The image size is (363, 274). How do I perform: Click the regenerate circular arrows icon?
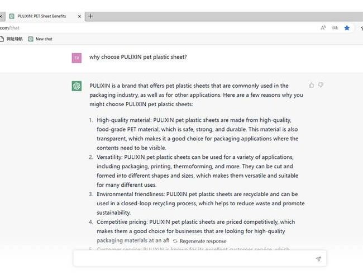(175, 241)
